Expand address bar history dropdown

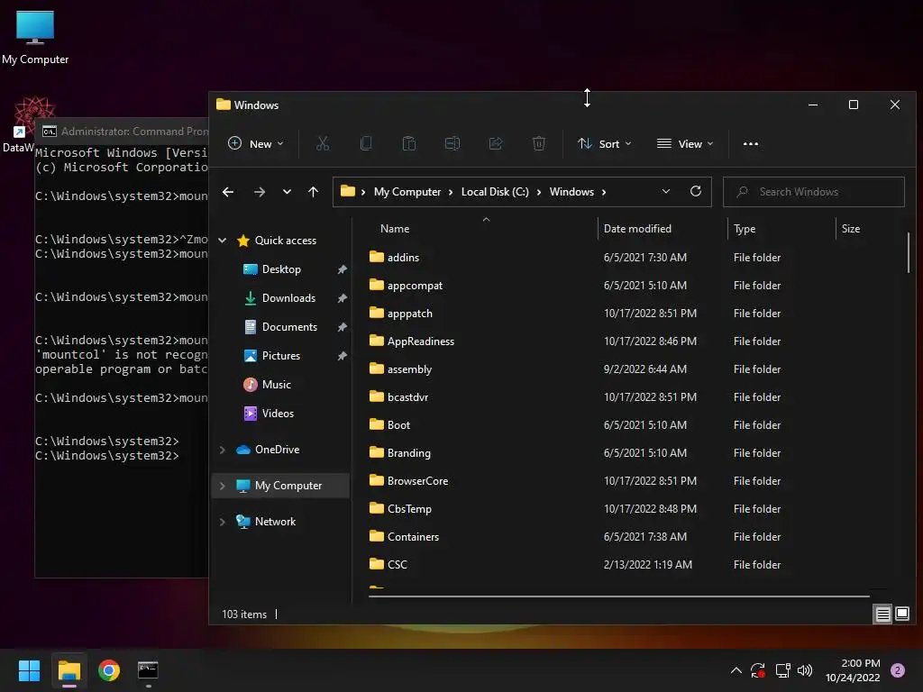666,191
